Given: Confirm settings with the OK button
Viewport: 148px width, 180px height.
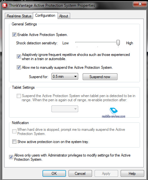Looking at the screenshot, I should coord(54,173).
